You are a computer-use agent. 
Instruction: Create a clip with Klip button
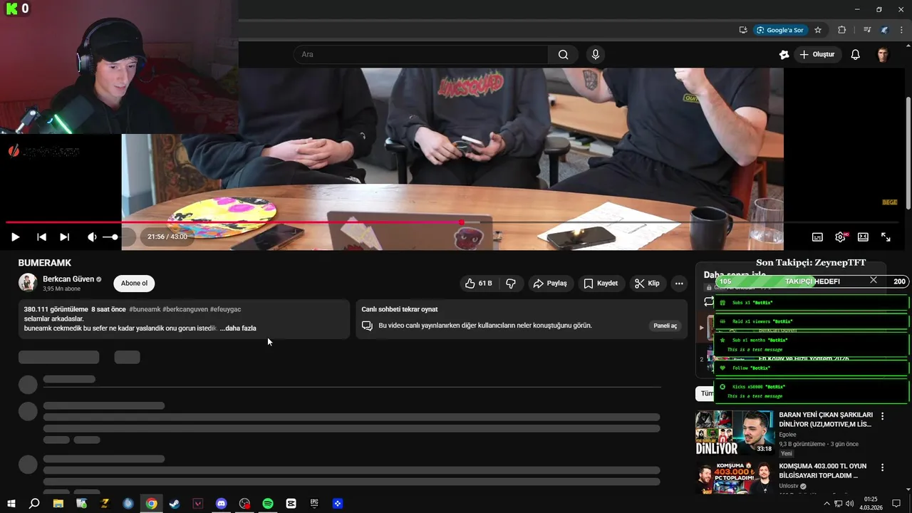647,284
